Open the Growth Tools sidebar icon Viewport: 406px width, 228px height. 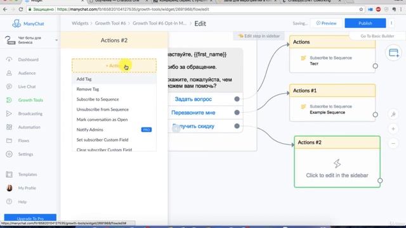coord(9,100)
